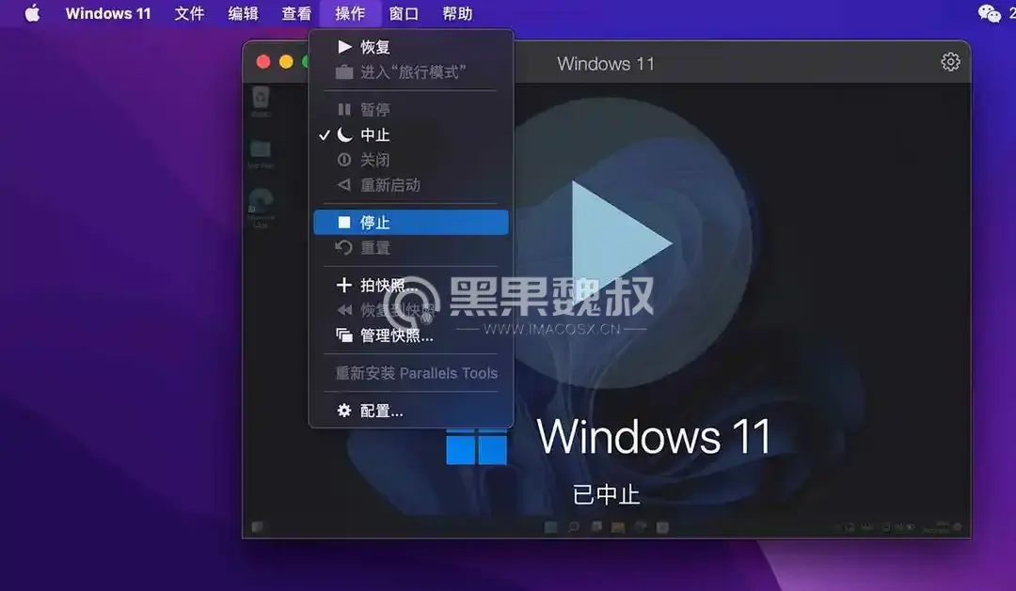Open the 帮助 menu
1016x591 pixels.
tap(458, 13)
